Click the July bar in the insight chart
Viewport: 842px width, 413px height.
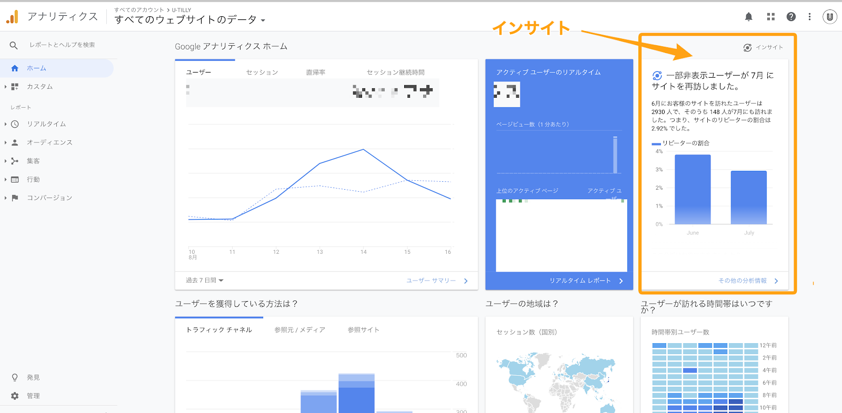point(749,198)
